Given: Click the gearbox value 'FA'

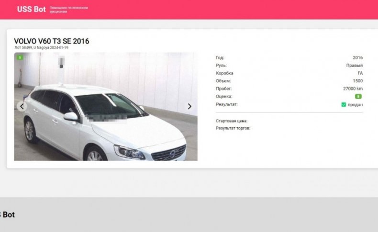Looking at the screenshot, I should click(x=360, y=73).
